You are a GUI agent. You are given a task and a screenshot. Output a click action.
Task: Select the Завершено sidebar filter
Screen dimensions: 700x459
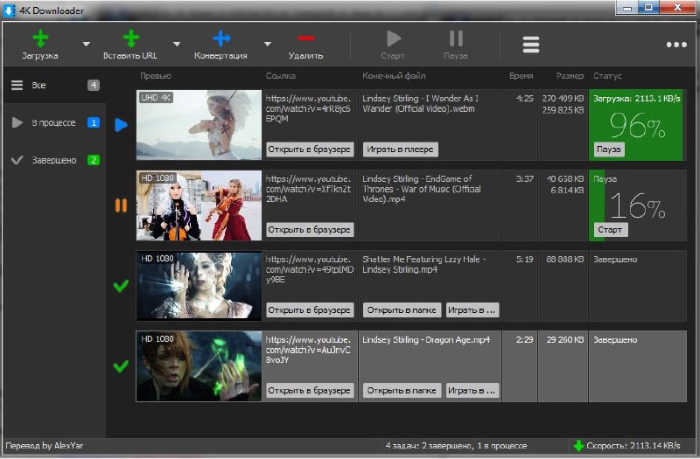(52, 160)
